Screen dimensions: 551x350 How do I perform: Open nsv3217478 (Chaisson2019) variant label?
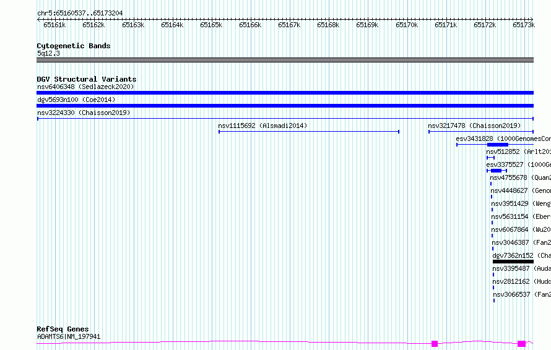(x=474, y=126)
